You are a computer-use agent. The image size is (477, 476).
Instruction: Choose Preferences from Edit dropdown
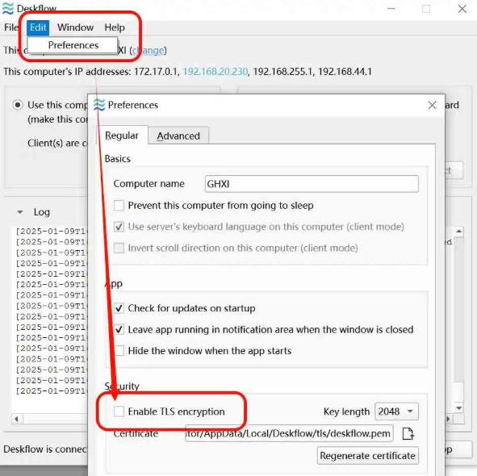[73, 45]
